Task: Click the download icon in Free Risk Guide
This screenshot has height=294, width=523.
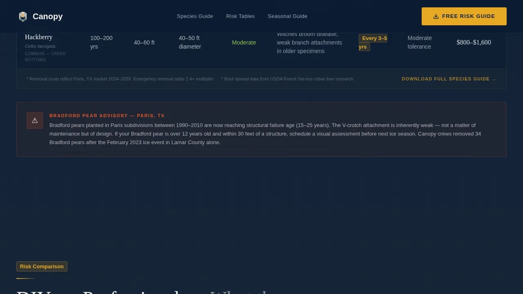Action: tap(436, 16)
